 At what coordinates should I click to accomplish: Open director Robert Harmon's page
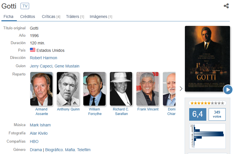pos(43,58)
